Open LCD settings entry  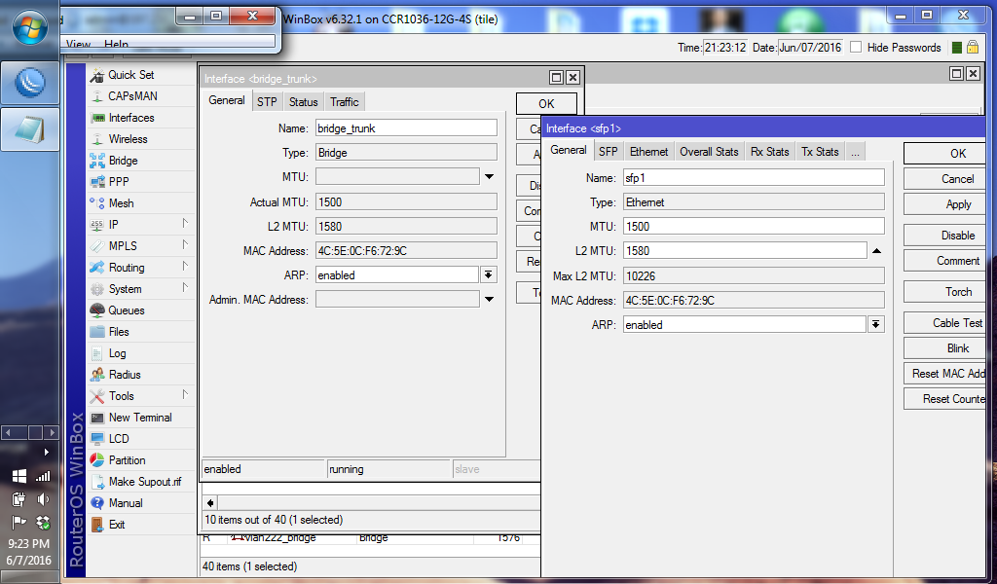click(x=140, y=439)
